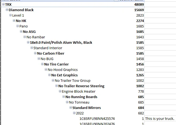
Task: Click the No Hood Graphics count 1283
Action: click(140, 70)
